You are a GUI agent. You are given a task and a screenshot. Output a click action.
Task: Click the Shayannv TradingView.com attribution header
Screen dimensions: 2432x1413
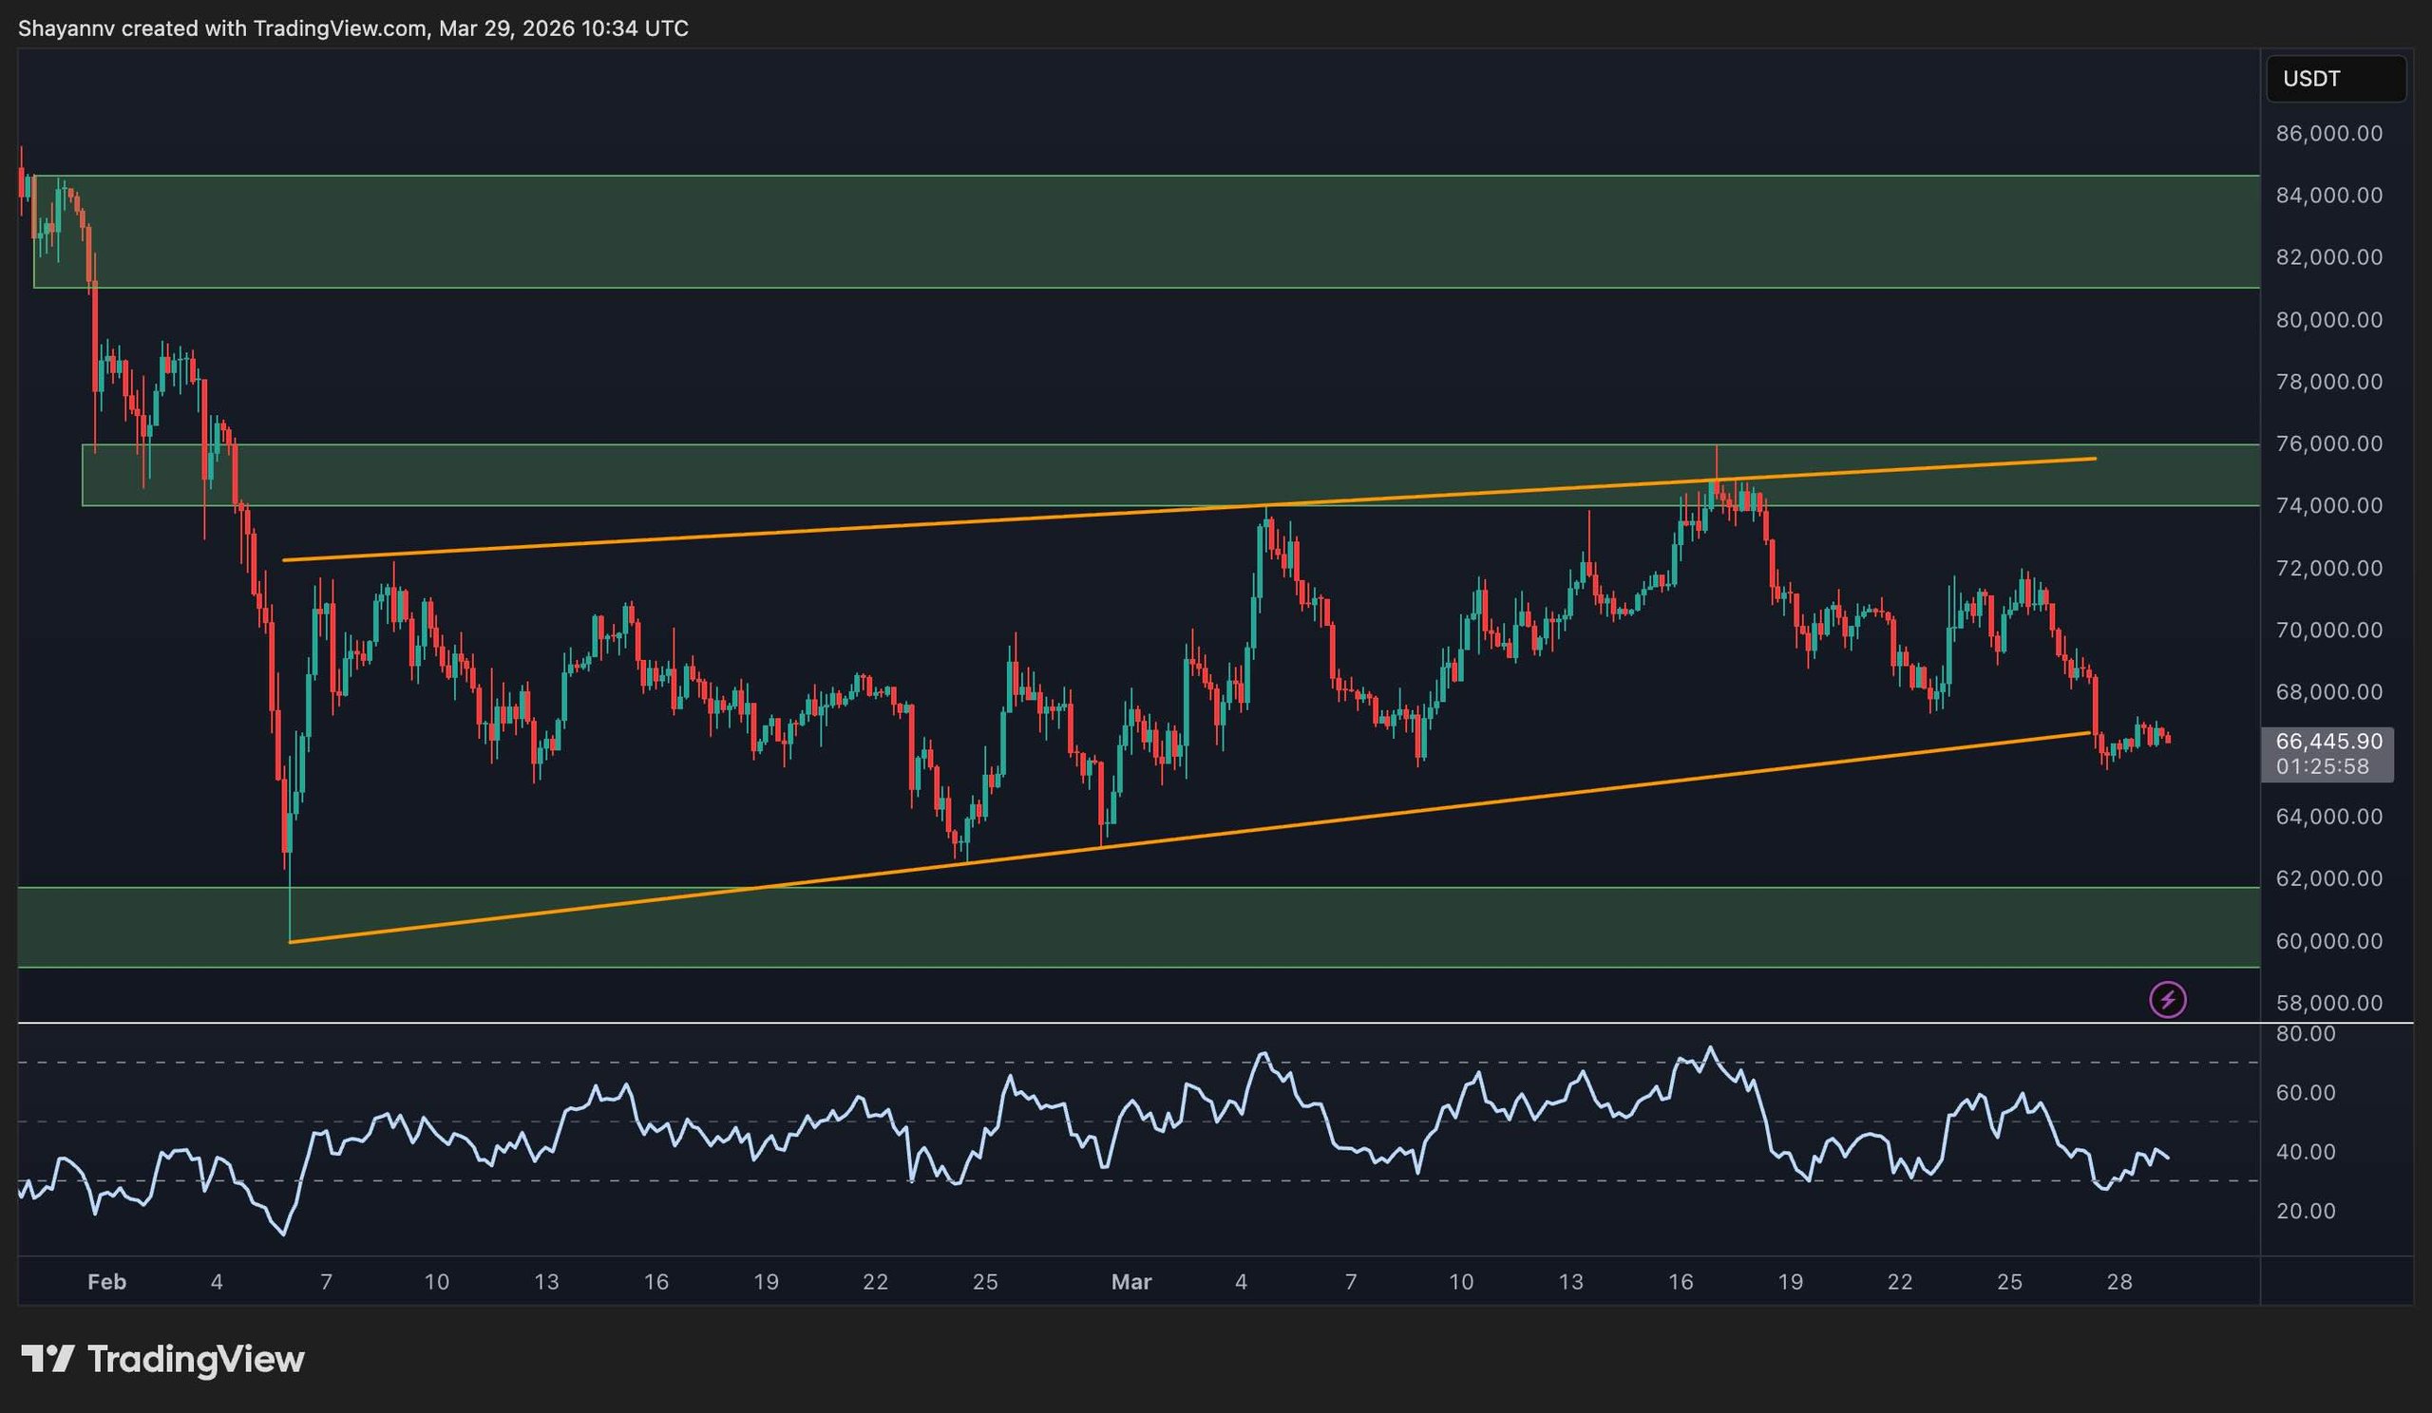pos(353,28)
